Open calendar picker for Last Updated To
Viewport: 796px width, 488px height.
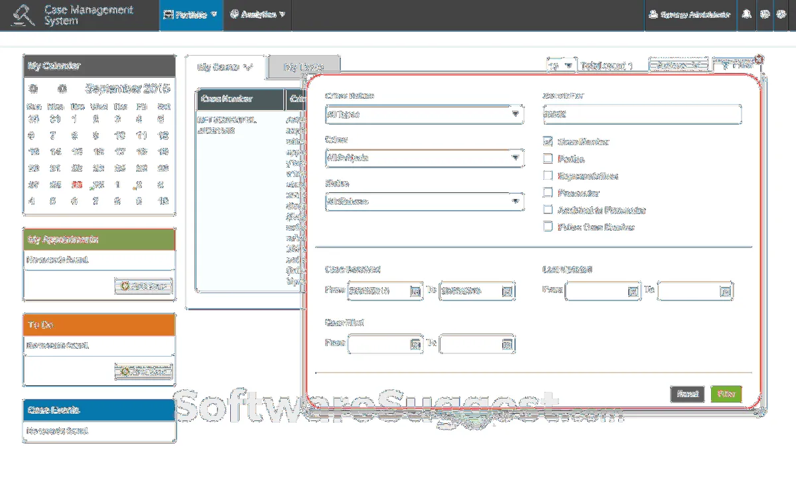pos(726,290)
